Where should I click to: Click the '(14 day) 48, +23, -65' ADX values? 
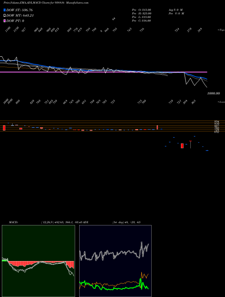126,222
